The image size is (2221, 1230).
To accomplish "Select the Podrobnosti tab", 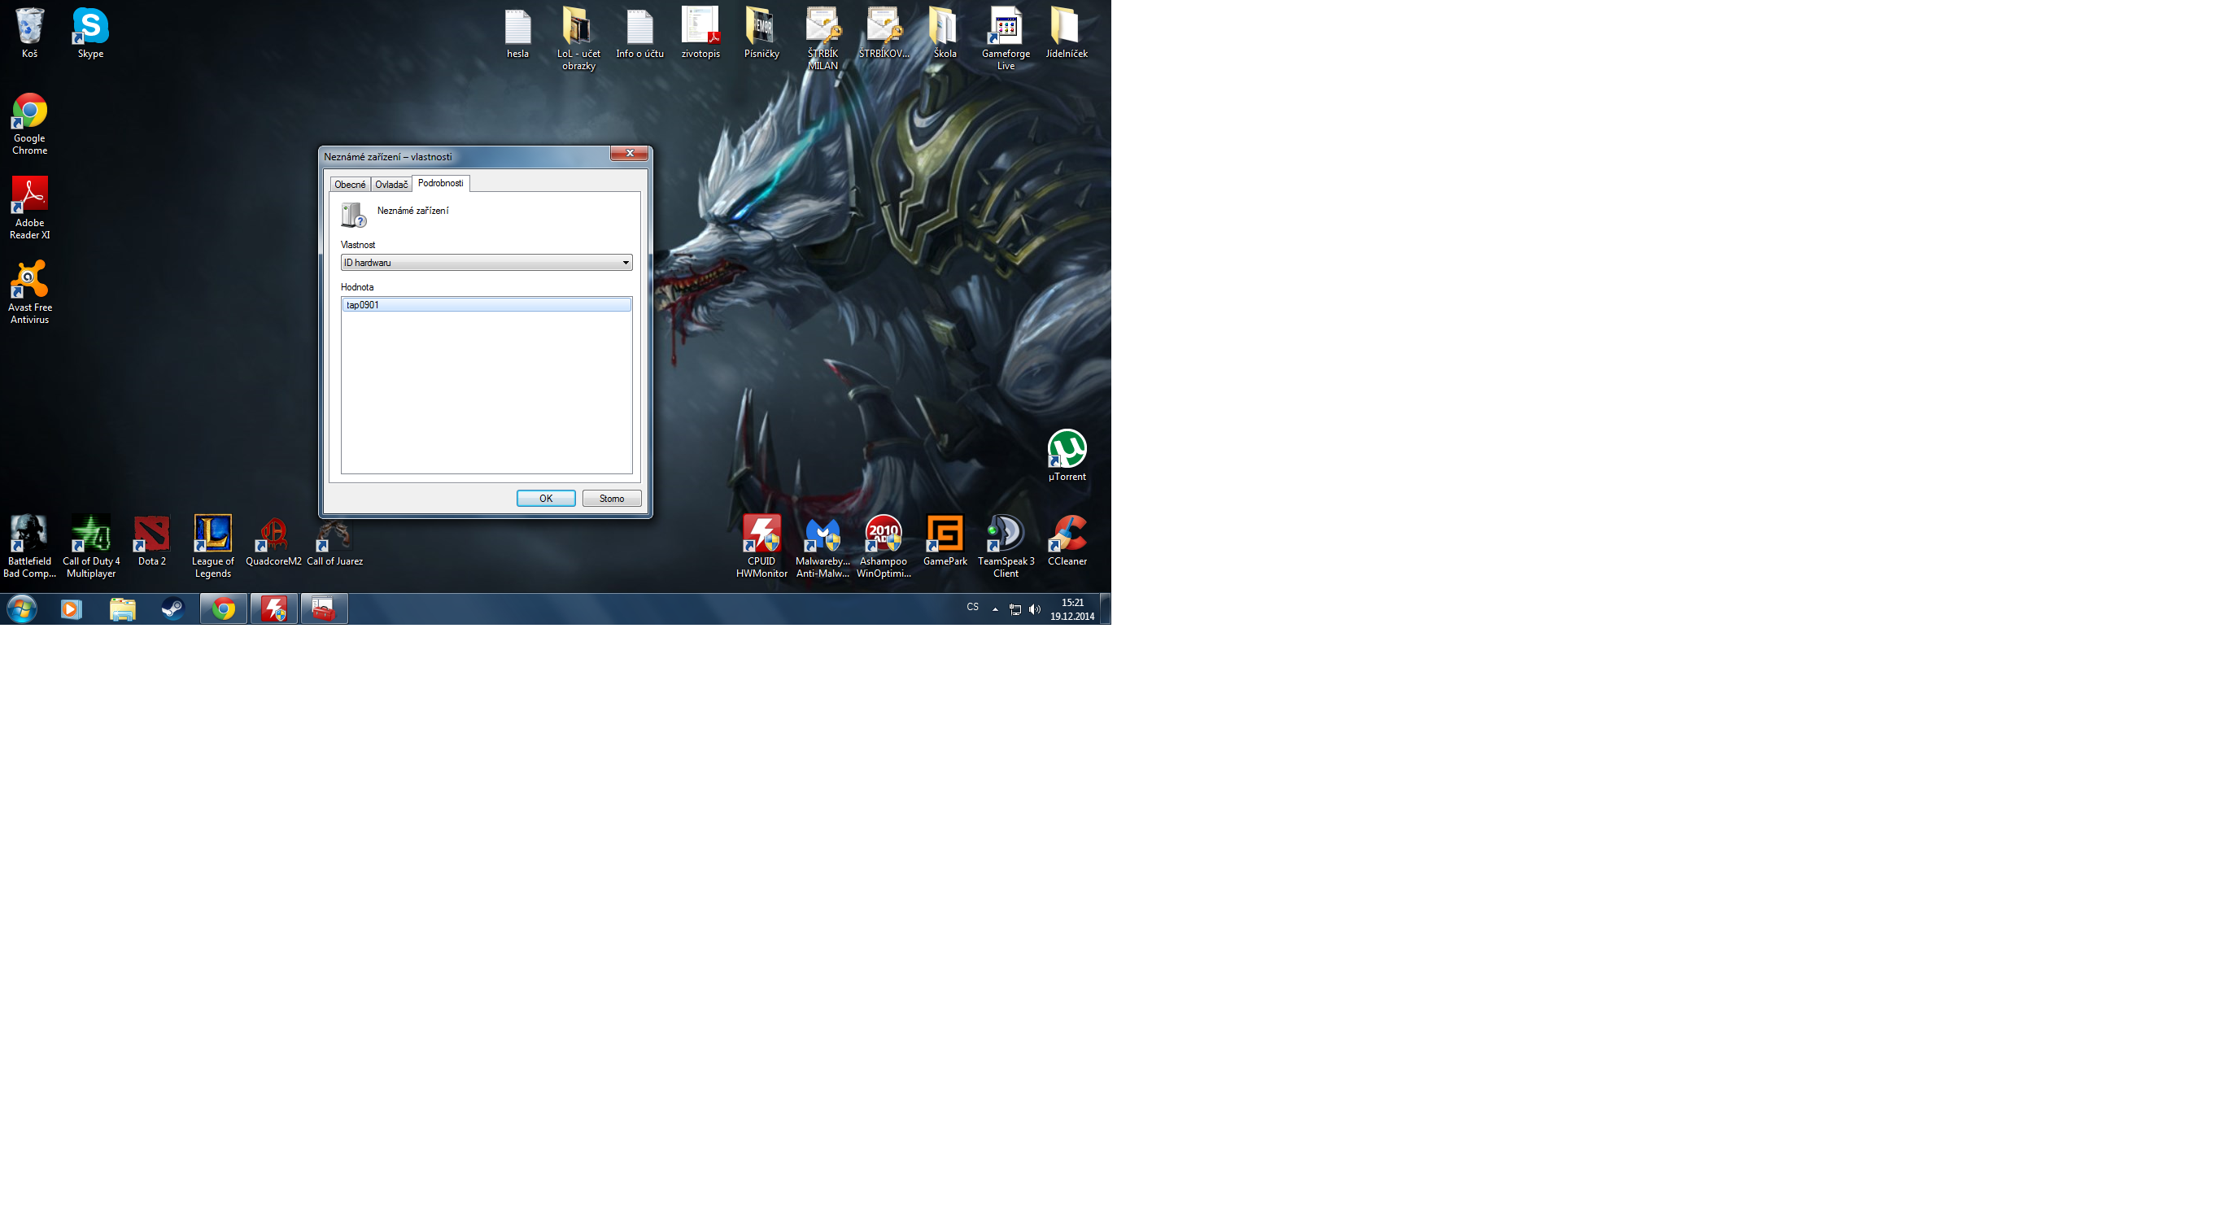I will coord(441,183).
